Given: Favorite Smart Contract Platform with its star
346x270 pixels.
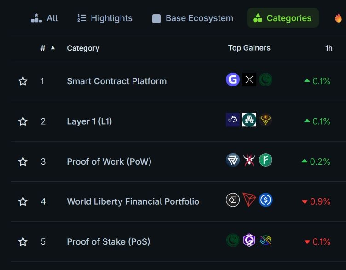Looking at the screenshot, I should 23,81.
